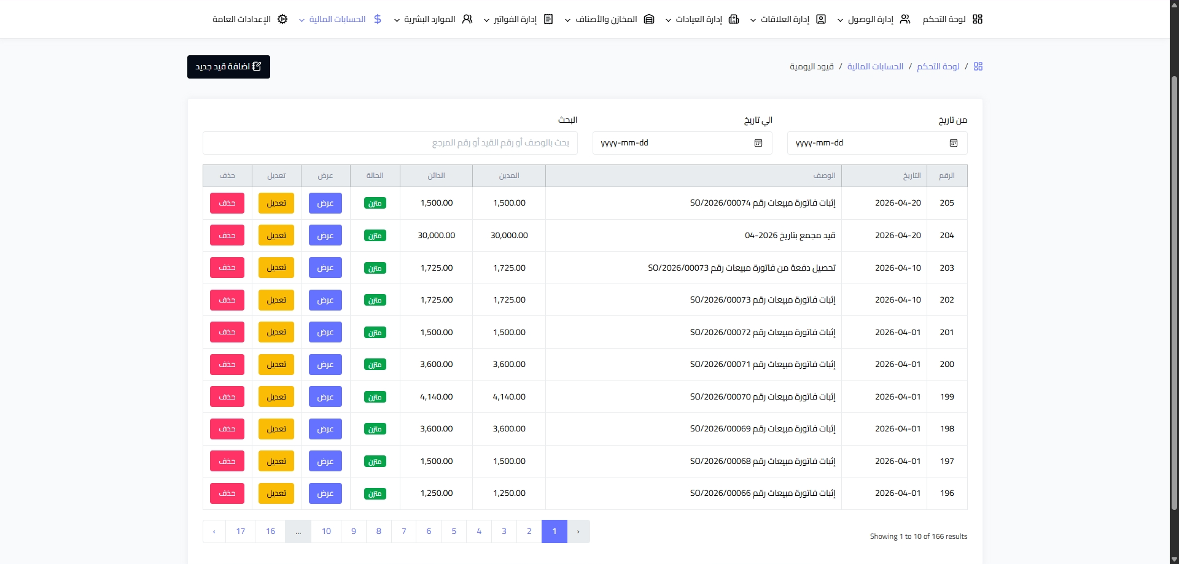Click تعديل button for entry 200

[x=276, y=365]
